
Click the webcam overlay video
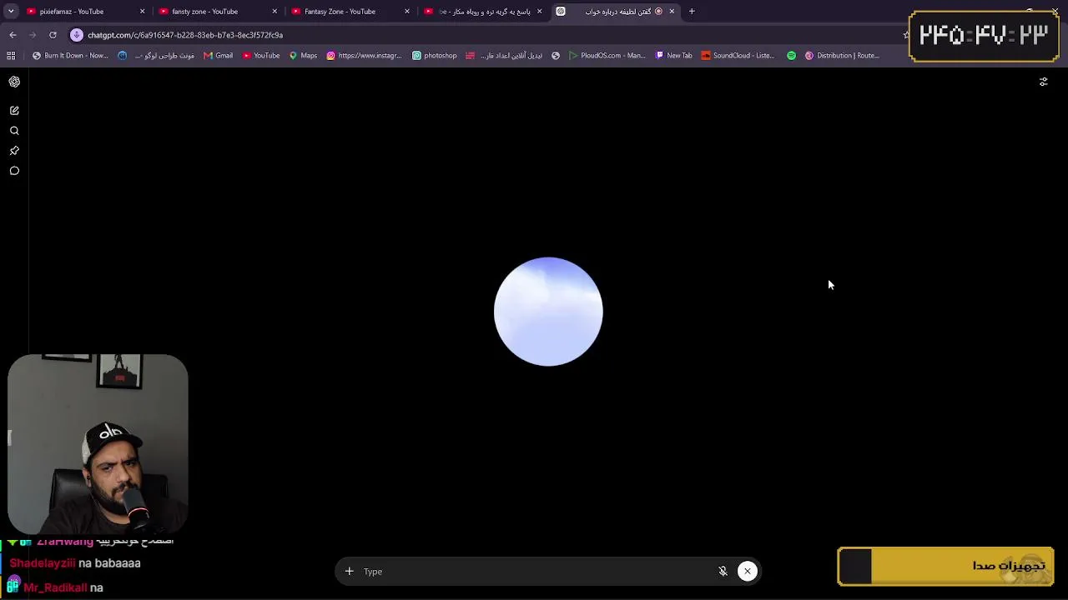click(x=98, y=443)
